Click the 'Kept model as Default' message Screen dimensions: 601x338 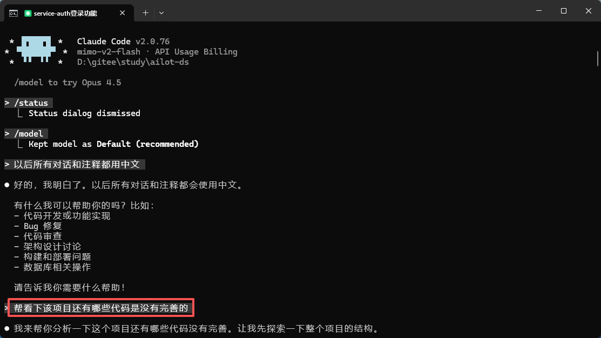pyautogui.click(x=113, y=144)
